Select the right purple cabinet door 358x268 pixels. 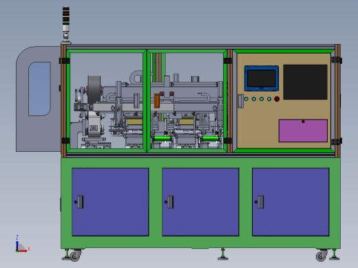[x=291, y=202]
